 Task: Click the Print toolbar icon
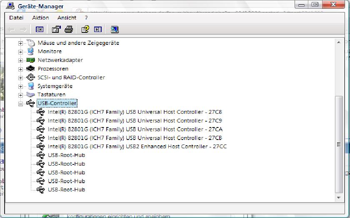pos(69,29)
